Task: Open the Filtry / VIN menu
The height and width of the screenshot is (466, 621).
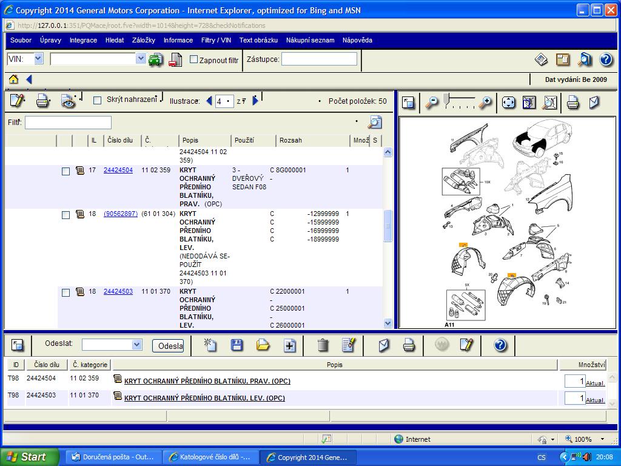Action: pyautogui.click(x=216, y=40)
